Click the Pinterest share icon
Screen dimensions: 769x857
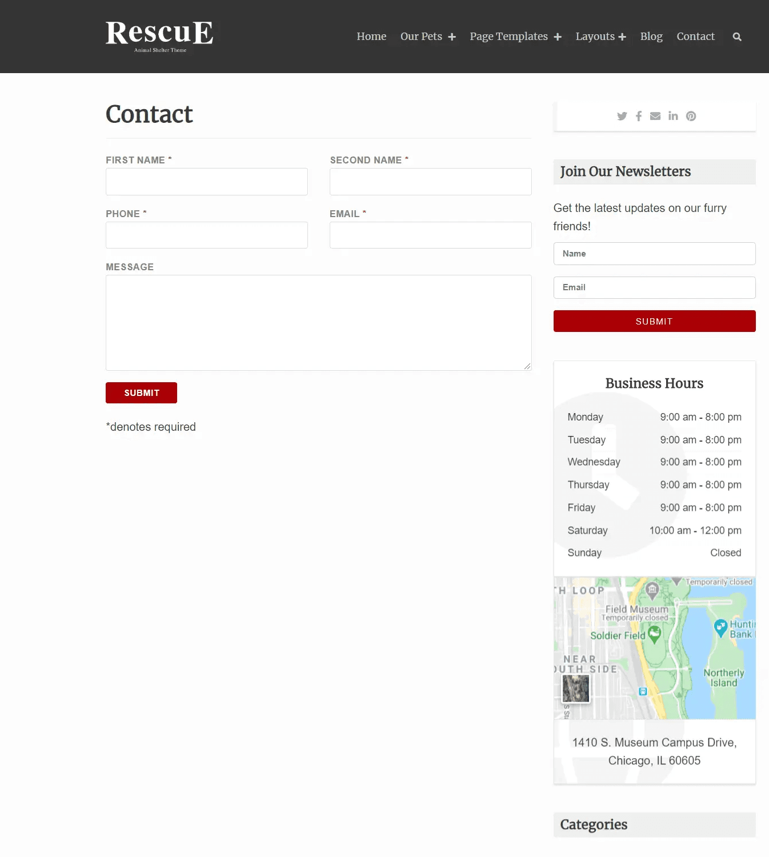691,117
